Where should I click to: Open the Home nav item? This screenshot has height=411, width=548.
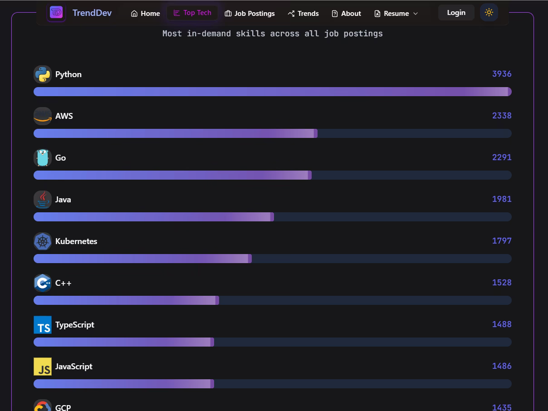145,14
